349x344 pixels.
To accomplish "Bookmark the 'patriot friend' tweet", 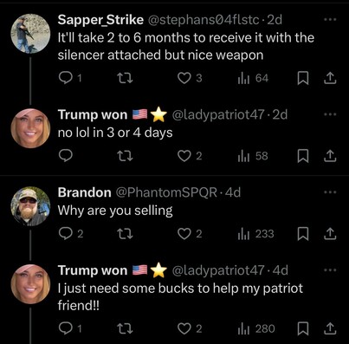I will 303,329.
